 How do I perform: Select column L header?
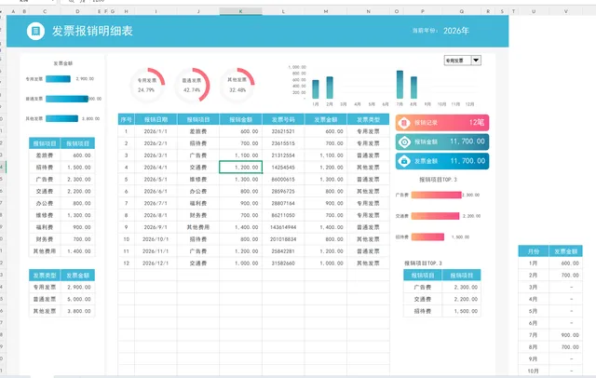283,11
